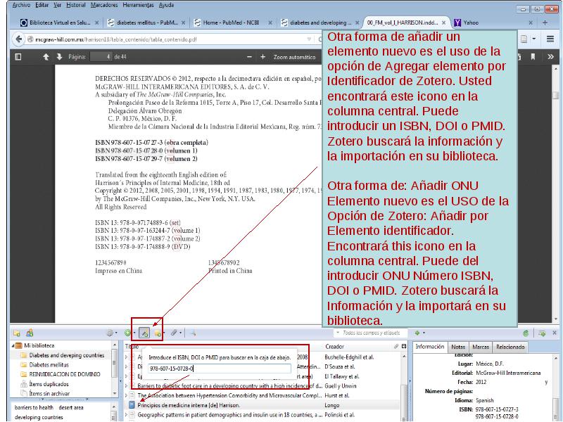Select 'REINVIDICACION DE DOMINIO' collection
Viewport: 563px width, 422px height.
(x=65, y=374)
